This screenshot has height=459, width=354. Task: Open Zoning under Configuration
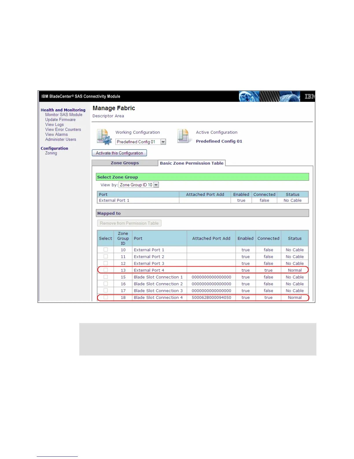[51, 153]
